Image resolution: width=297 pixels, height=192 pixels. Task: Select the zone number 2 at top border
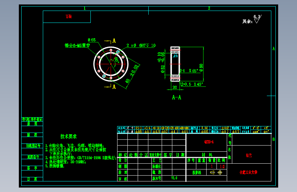click(209, 8)
